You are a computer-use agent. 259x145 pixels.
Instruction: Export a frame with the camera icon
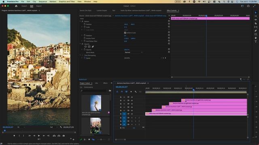(x=64, y=136)
